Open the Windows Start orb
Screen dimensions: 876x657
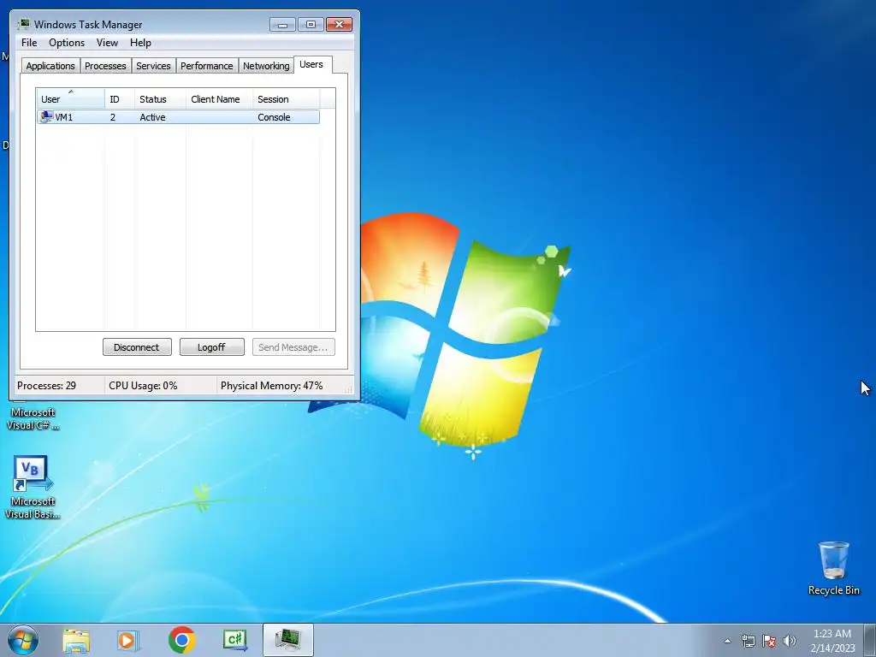23,640
